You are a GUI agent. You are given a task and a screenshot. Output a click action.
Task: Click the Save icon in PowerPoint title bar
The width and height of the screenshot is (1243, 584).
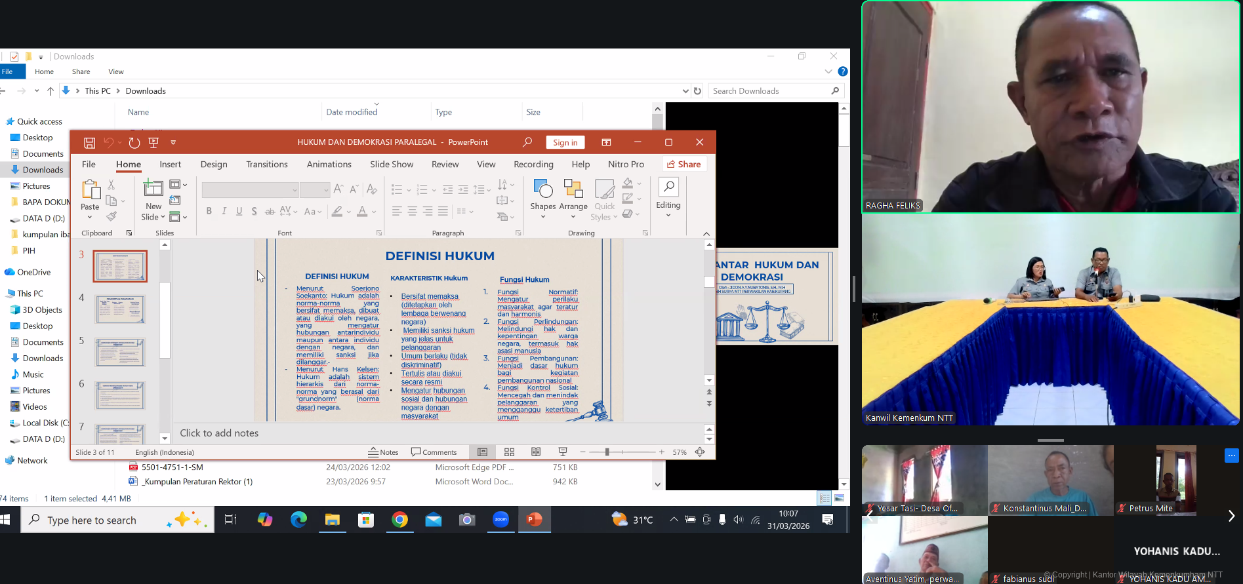pos(90,143)
